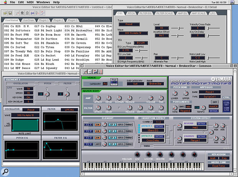238x177 pixels.
Task: Click the Portamento Time knob
Action: pyautogui.click(x=175, y=108)
